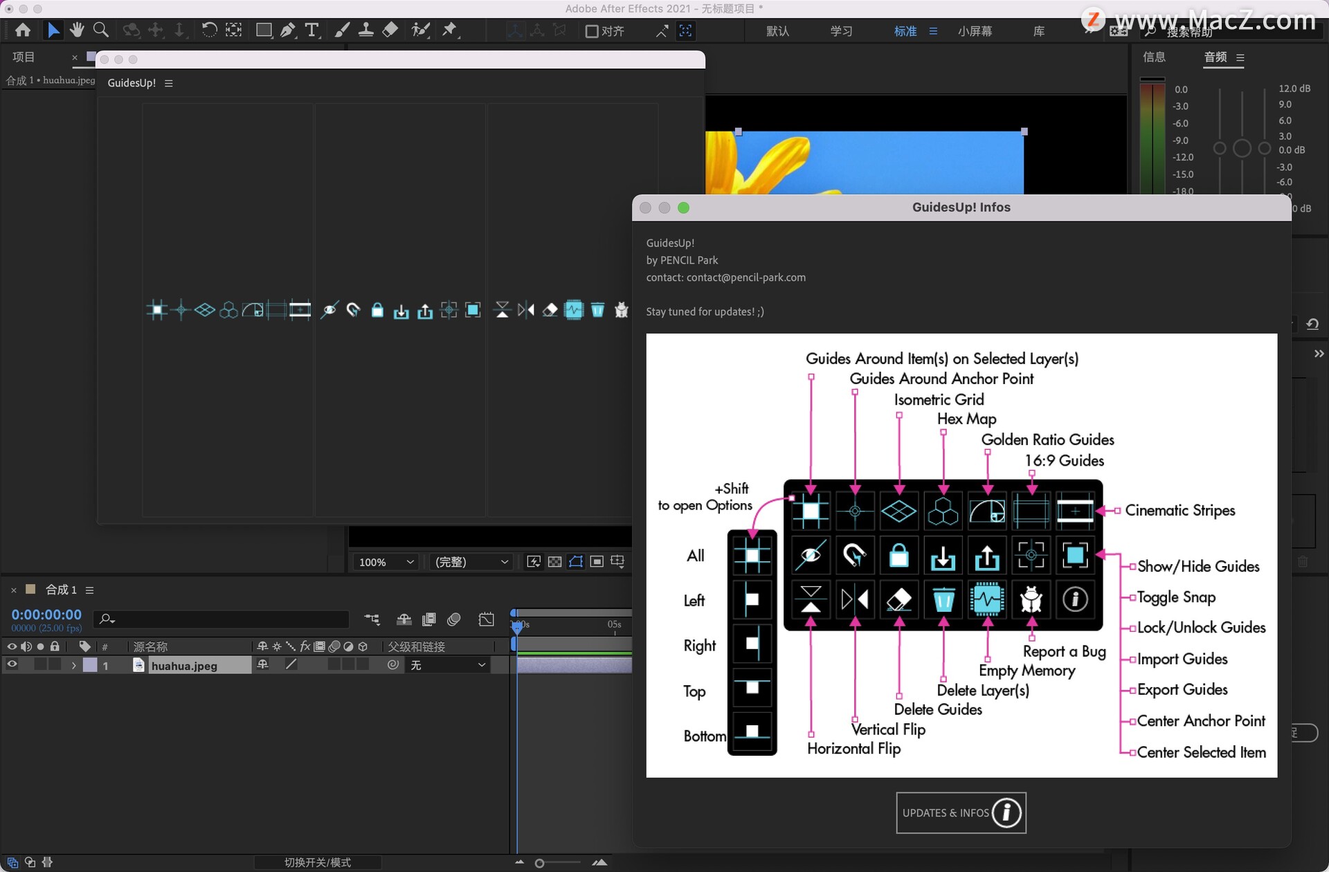1329x872 pixels.
Task: Open the (完整) resolution dropdown
Action: (x=471, y=562)
